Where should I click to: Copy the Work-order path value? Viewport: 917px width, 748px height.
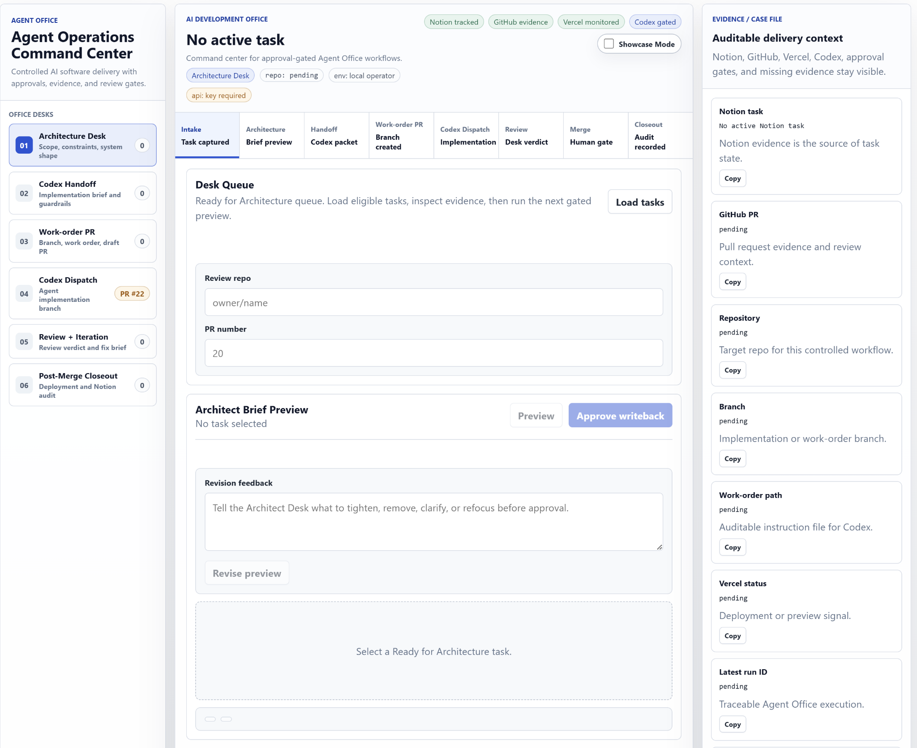pyautogui.click(x=733, y=547)
